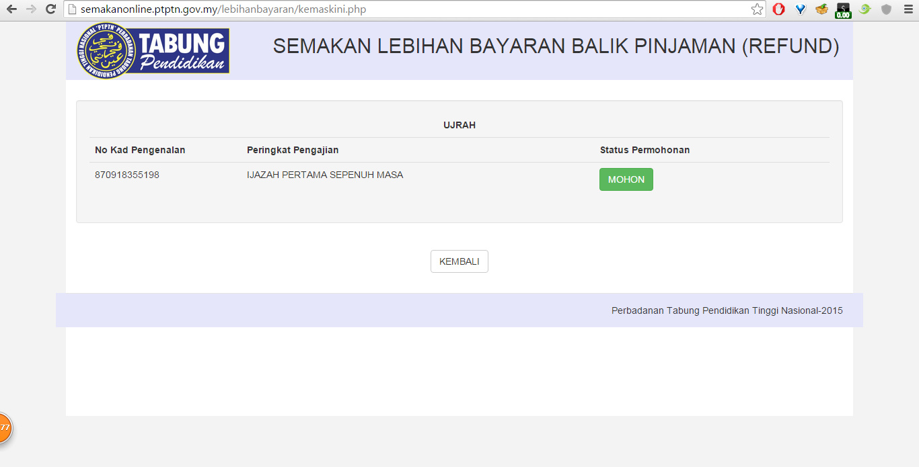Open the box with green arrow extension
Image resolution: width=919 pixels, height=467 pixels.
click(x=821, y=9)
